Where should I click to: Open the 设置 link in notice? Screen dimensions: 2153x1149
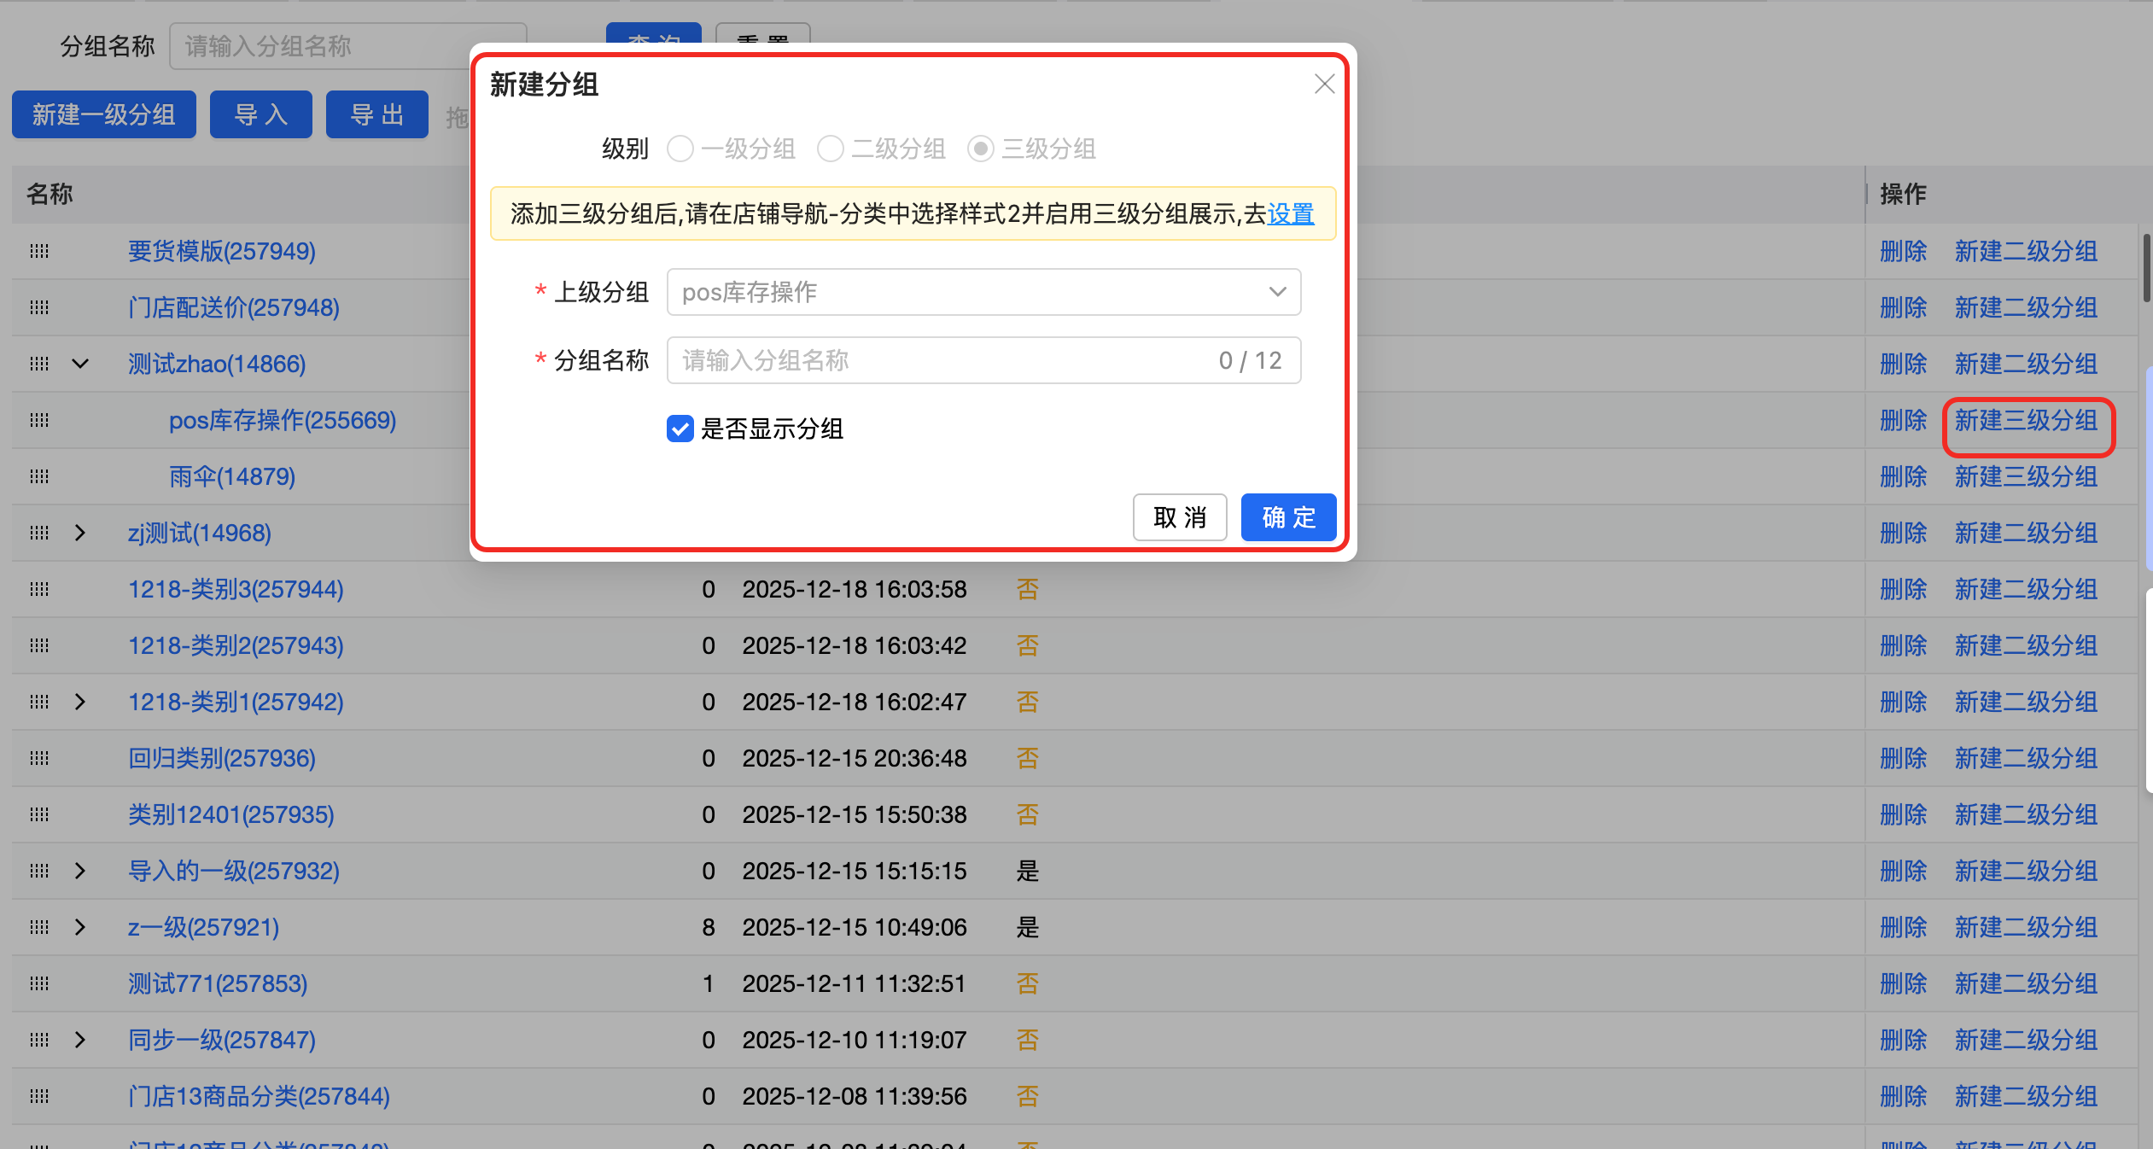1291,213
